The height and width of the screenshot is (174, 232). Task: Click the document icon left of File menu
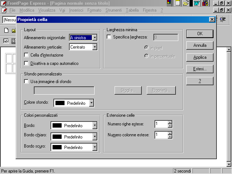[x=4, y=10]
